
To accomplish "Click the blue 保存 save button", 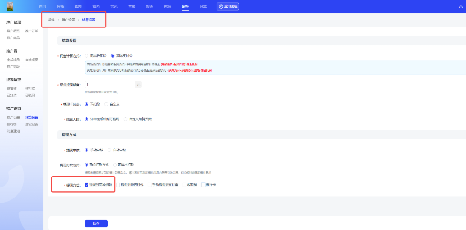I will (96, 224).
